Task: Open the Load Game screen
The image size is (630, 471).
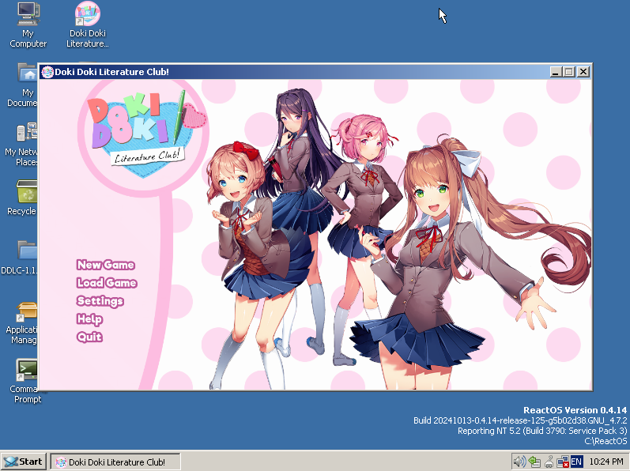Action: point(107,283)
